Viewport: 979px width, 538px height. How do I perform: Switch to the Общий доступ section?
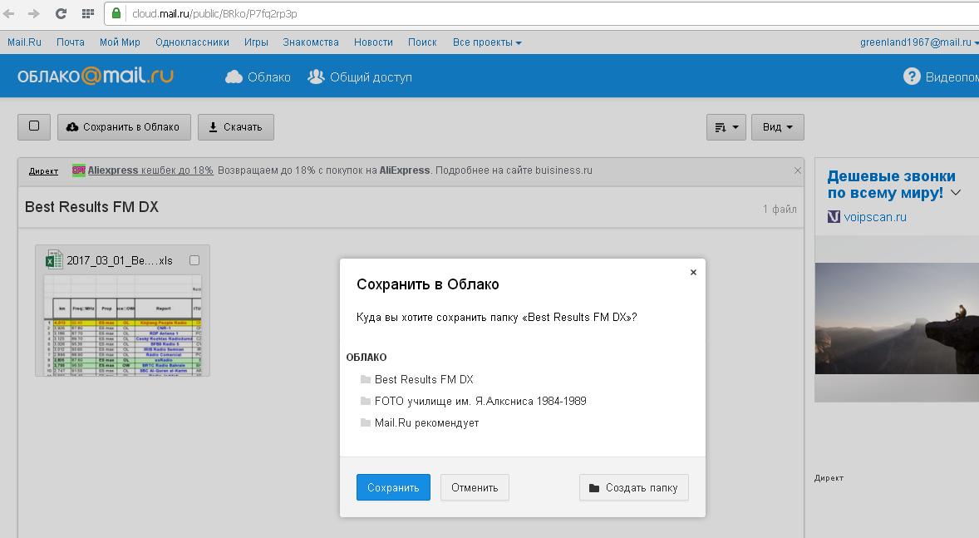pos(360,77)
